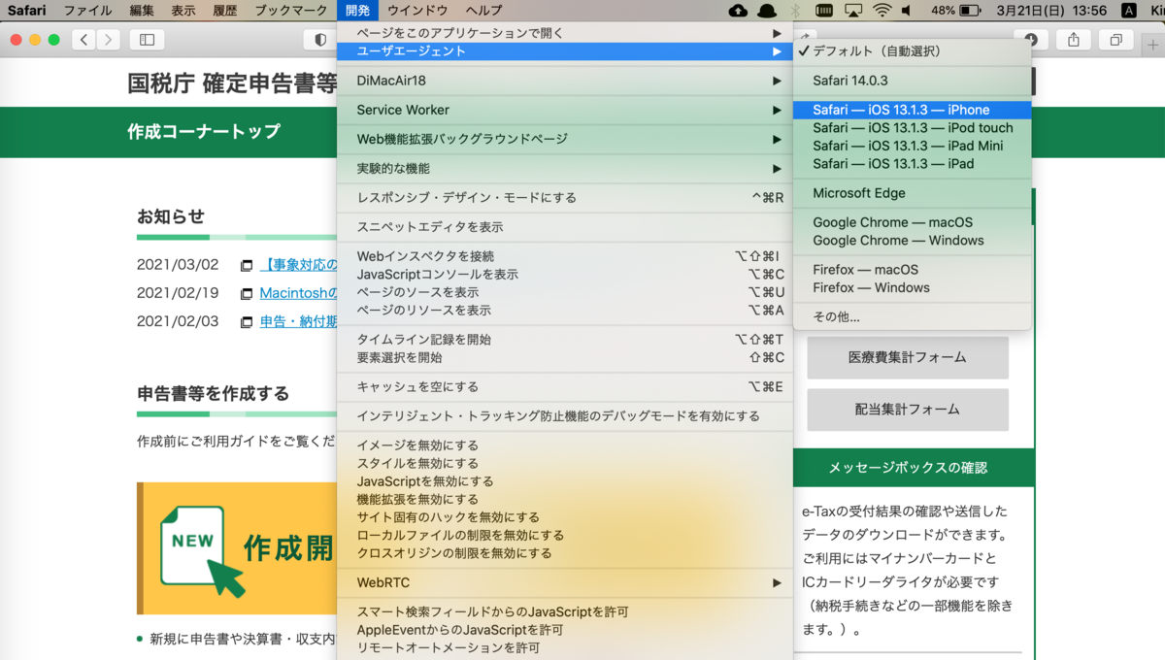Screen dimensions: 1165x660
Task: Select Safari iOS 13.1.3 iPod touch agent
Action: 913,128
